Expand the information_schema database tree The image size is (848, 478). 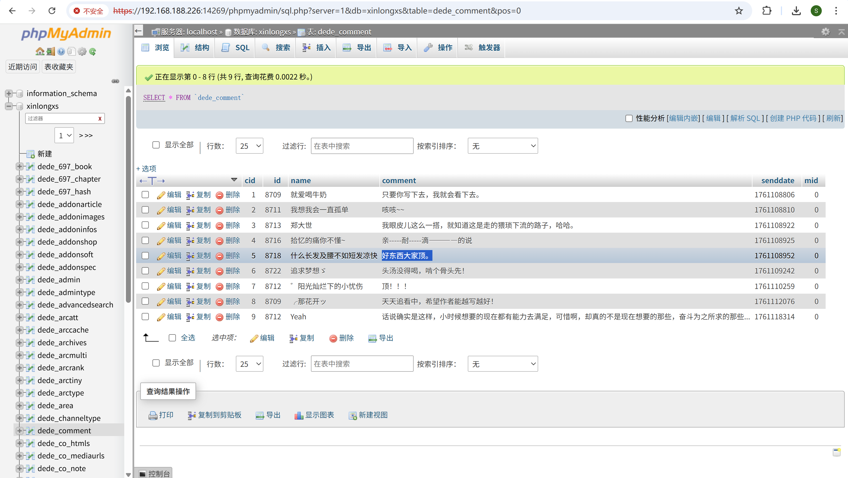(9, 94)
